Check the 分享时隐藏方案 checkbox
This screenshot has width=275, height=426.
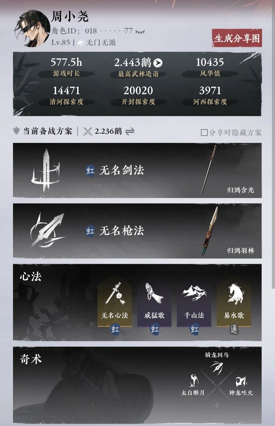pyautogui.click(x=204, y=132)
